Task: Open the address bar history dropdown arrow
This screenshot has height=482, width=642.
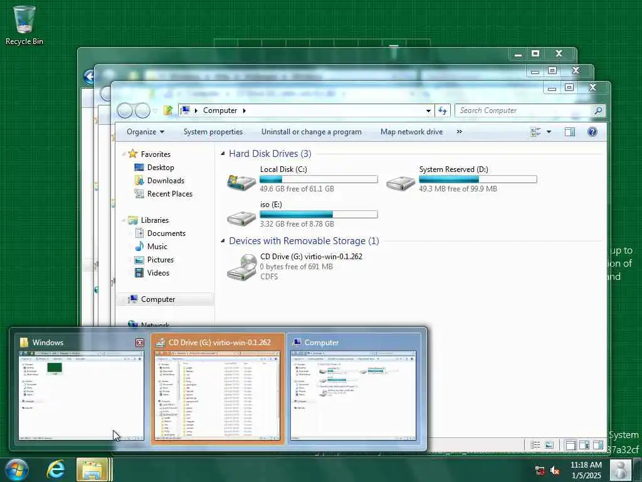Action: tap(428, 110)
